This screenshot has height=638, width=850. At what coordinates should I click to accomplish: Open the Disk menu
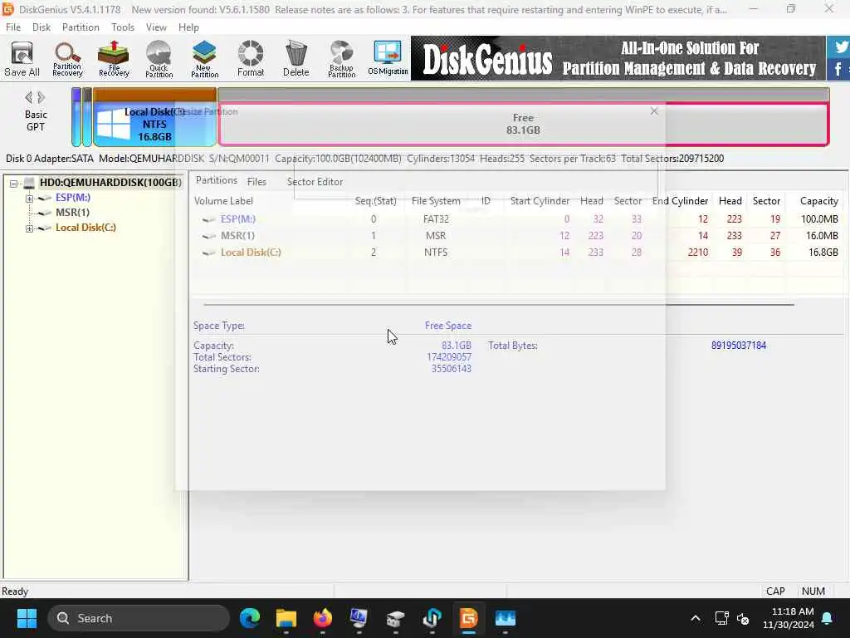click(42, 27)
